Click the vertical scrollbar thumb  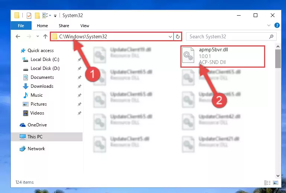(x=278, y=59)
